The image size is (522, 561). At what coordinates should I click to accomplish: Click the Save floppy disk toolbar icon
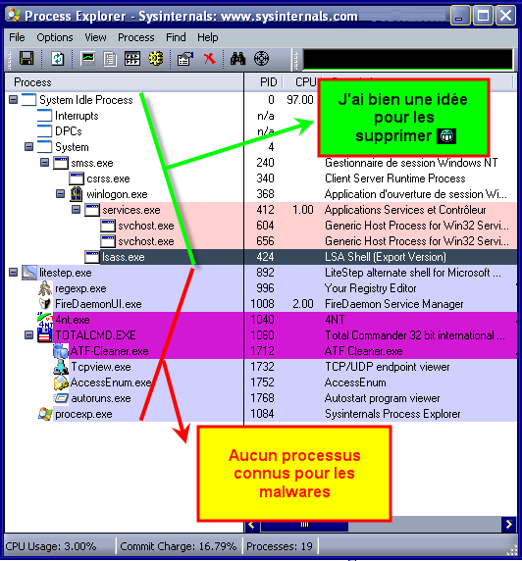(26, 58)
